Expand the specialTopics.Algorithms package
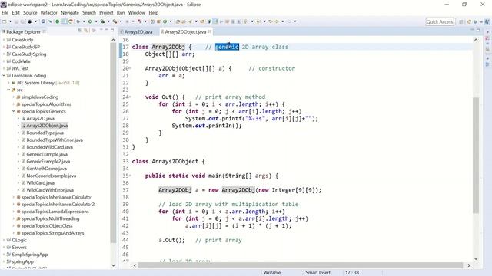Viewport: 492px width, 276px height. 14,104
